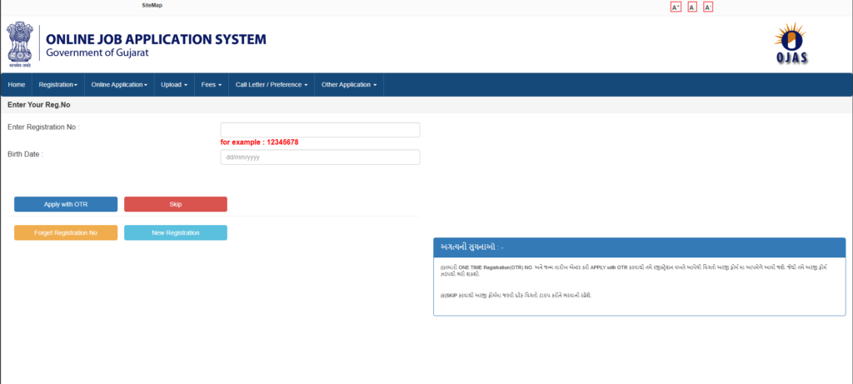
Task: Click the decrease font size A- icon
Action: pyautogui.click(x=708, y=7)
